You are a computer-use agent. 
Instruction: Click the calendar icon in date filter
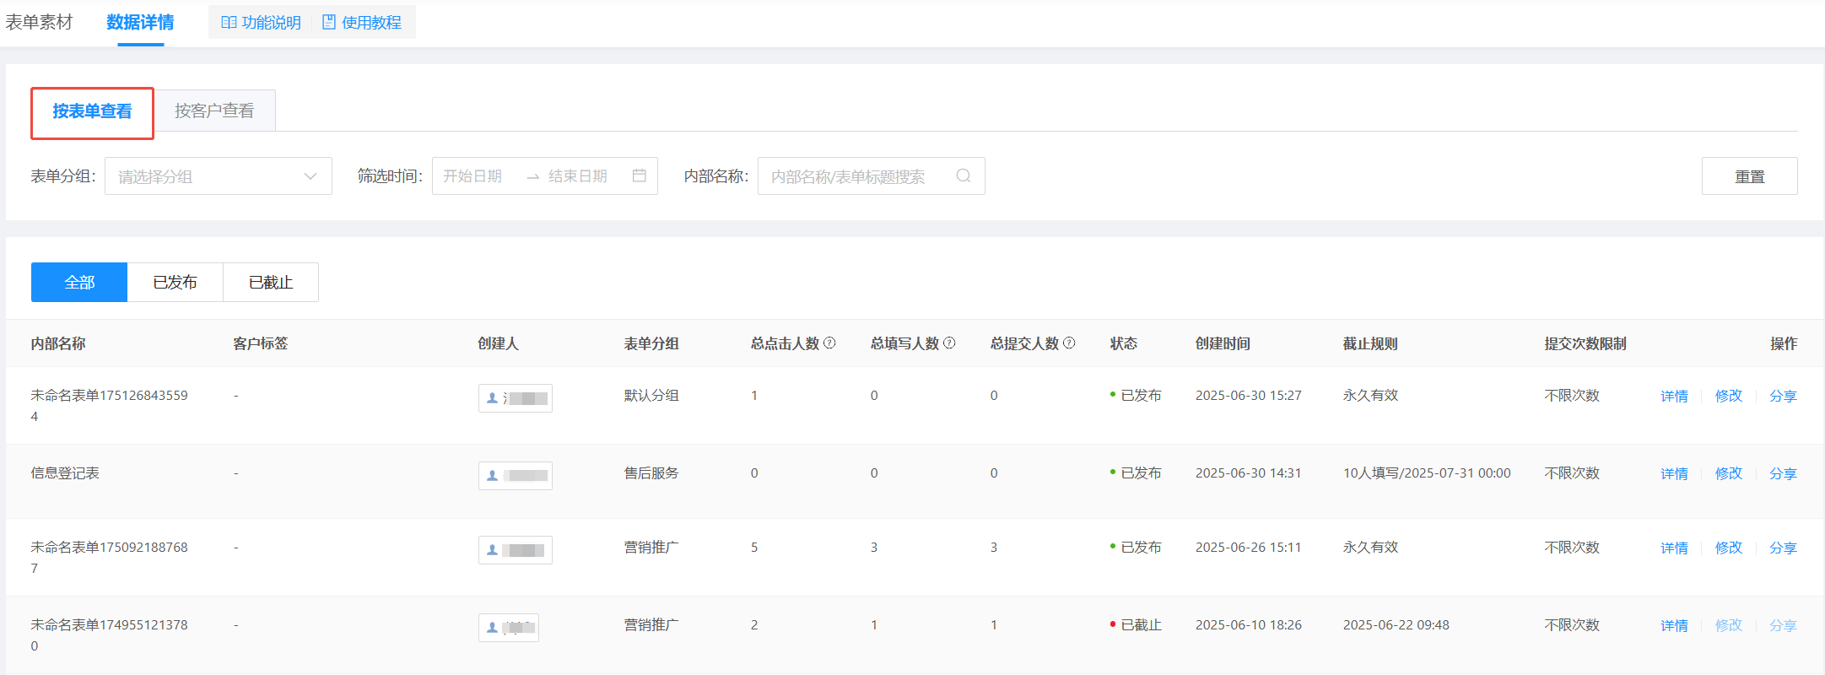[x=640, y=175]
